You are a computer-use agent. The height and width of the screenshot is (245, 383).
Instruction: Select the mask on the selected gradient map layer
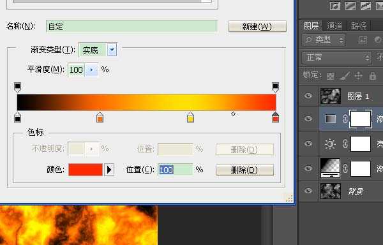pos(361,119)
